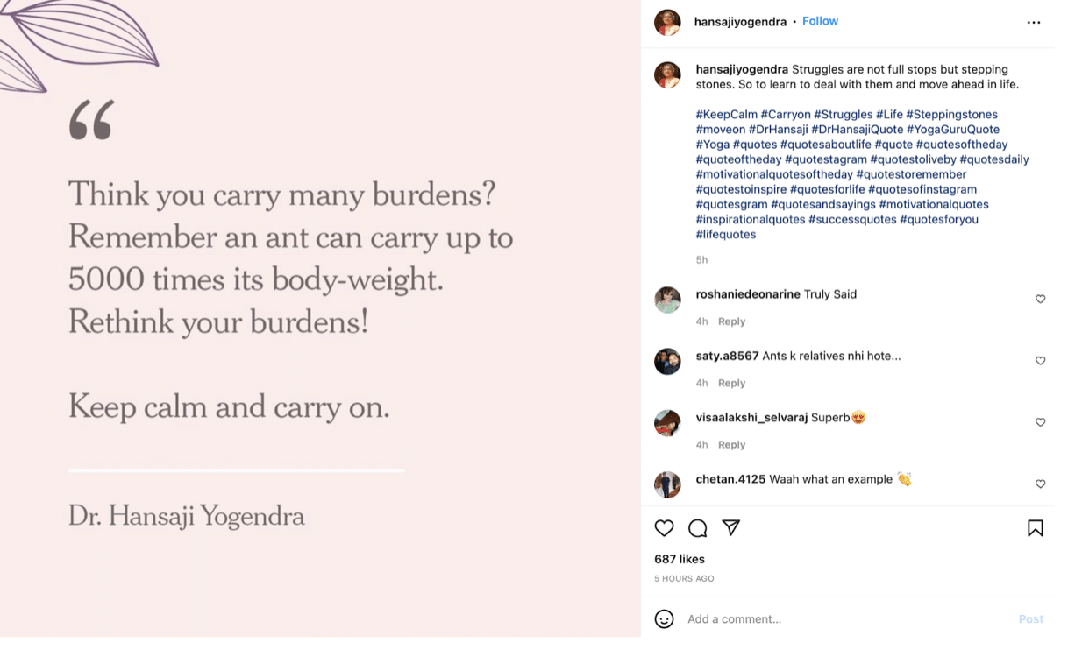The image size is (1075, 657).
Task: Open the emoji picker in the comment bar
Action: click(x=664, y=618)
